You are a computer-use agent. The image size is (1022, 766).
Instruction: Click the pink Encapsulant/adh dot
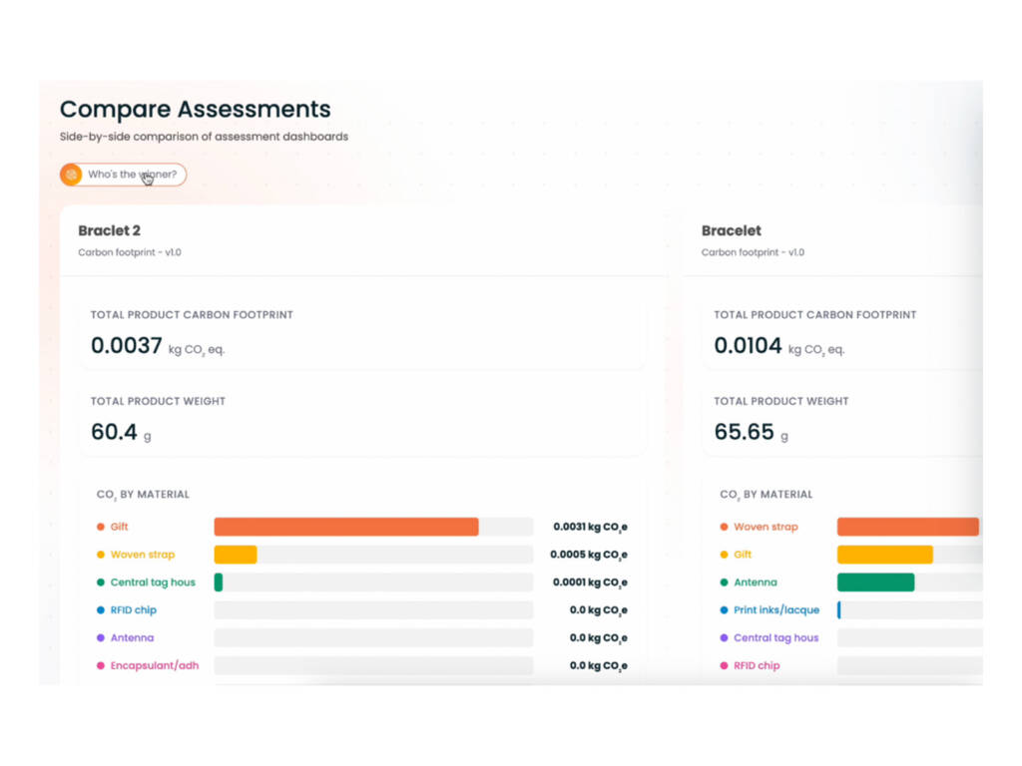101,665
